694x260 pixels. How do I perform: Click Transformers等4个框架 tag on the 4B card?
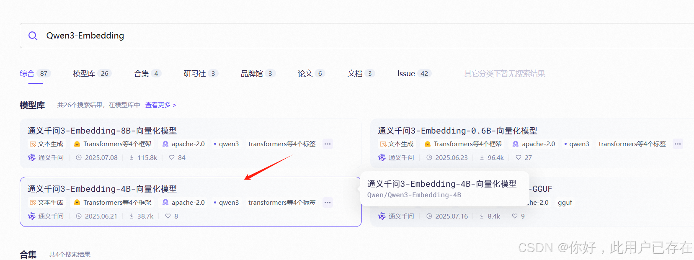tap(113, 203)
